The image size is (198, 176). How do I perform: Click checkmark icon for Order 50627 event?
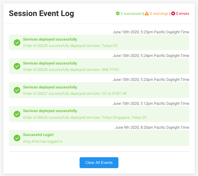[17, 90]
